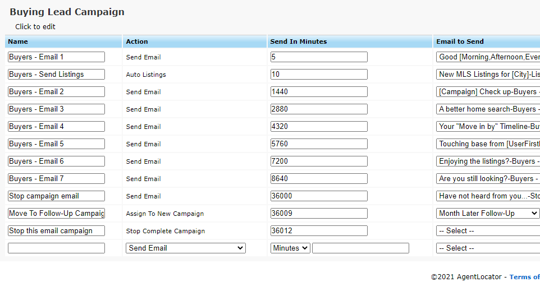Click the Email to Send column header
The width and height of the screenshot is (540, 282).
[460, 41]
